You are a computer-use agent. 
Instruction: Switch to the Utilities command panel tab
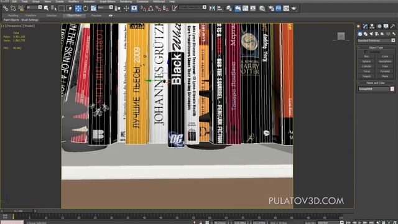click(x=392, y=26)
